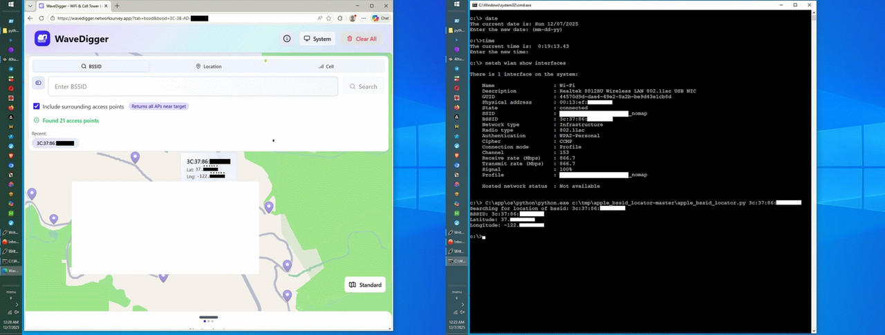Switch to the Location tab
This screenshot has height=335, width=885.
tap(208, 66)
